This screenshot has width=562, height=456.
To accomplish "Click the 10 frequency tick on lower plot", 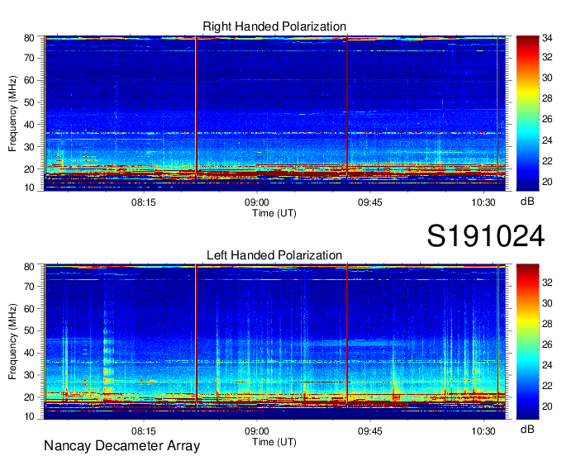I will (x=30, y=416).
